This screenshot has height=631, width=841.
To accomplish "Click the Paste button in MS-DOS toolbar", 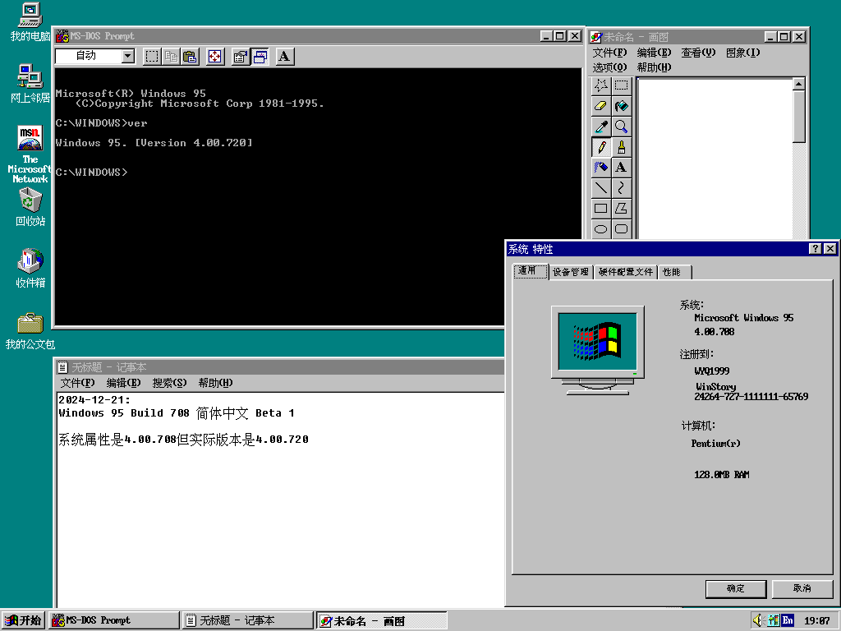I will (x=190, y=57).
